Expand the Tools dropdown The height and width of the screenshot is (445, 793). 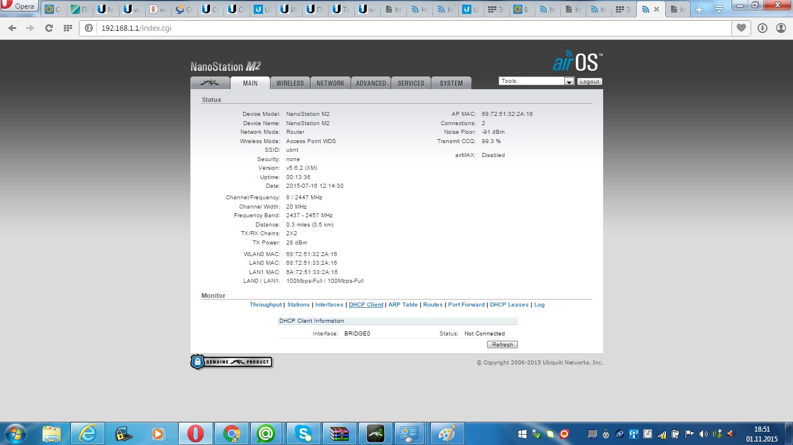[x=536, y=81]
